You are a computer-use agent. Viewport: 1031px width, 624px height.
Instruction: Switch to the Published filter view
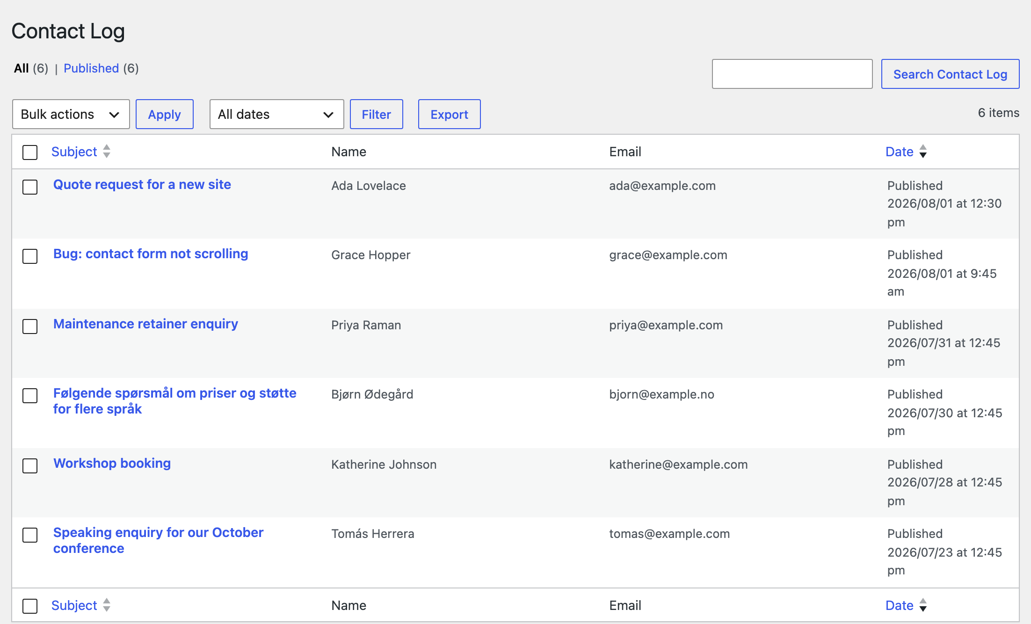(x=91, y=68)
